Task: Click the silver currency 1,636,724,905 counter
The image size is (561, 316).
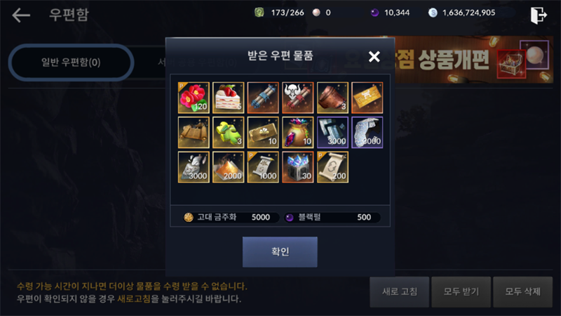Action: [462, 13]
